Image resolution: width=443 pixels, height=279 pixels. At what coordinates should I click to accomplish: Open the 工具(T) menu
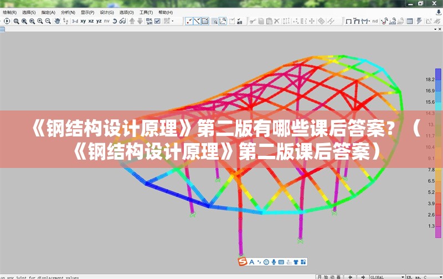[x=146, y=12]
